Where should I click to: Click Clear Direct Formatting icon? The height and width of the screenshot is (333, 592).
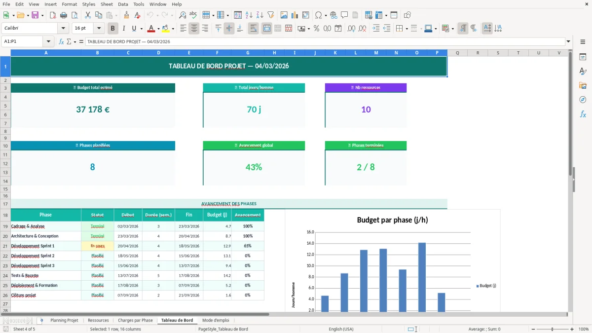tap(137, 15)
